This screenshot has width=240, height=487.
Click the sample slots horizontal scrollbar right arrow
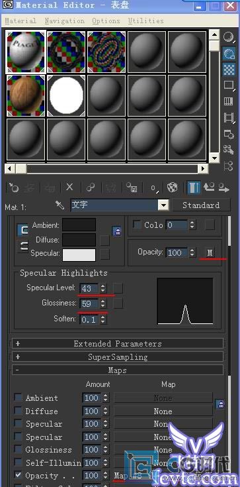[203, 169]
